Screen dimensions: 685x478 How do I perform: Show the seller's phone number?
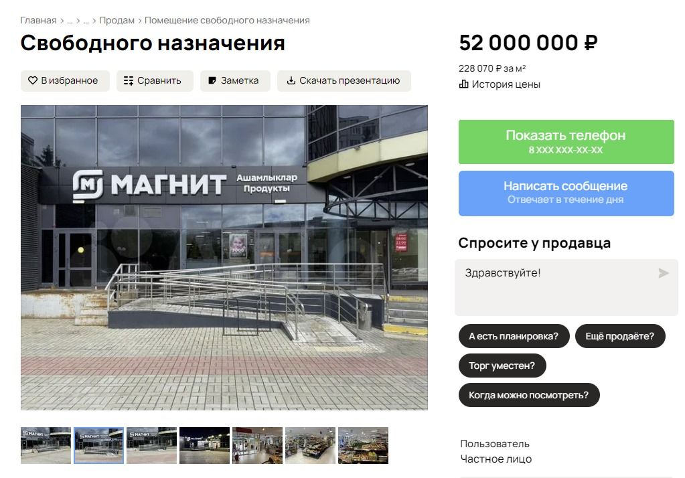pos(566,141)
